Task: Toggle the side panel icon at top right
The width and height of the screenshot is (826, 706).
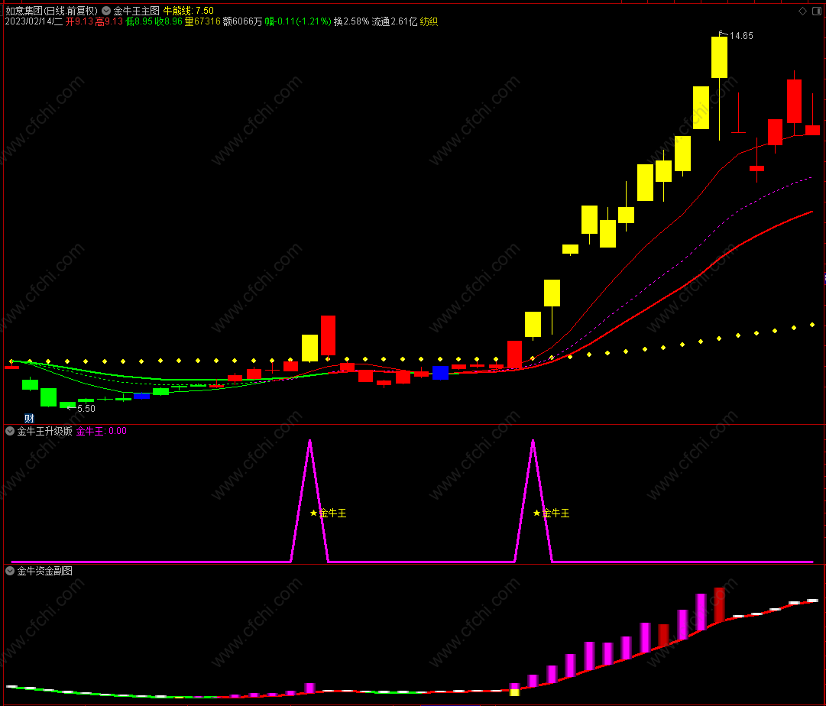Action: point(817,11)
